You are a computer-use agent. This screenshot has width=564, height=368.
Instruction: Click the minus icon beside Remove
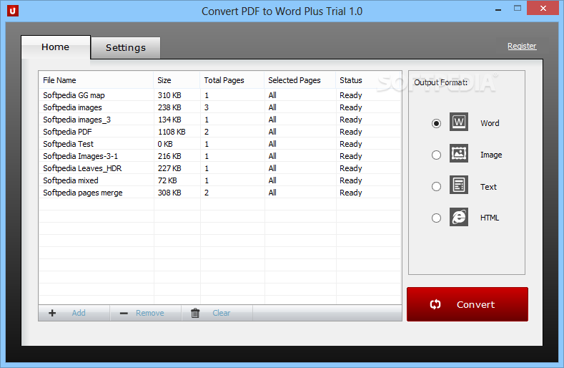pos(124,313)
